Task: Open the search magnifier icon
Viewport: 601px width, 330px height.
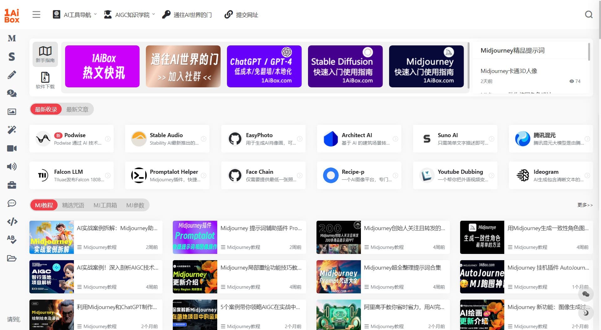Action: tap(589, 14)
